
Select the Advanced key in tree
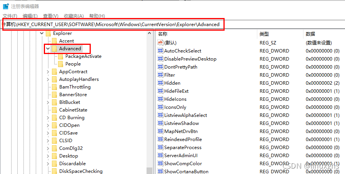pos(70,49)
